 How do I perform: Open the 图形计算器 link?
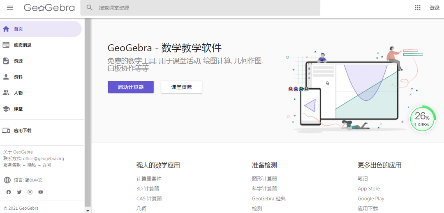264,179
